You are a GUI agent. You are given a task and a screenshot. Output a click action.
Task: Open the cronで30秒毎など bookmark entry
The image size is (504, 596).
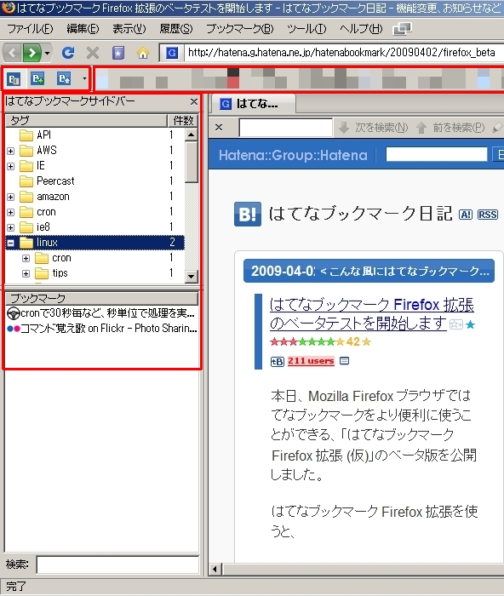pyautogui.click(x=101, y=313)
